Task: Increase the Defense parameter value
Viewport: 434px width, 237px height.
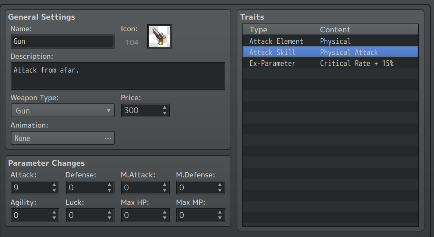Action: [109, 185]
